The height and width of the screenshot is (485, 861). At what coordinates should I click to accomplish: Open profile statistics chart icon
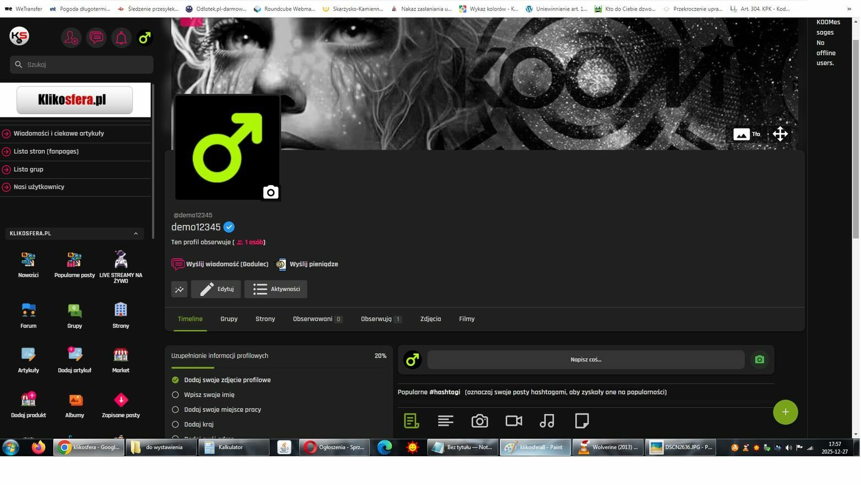click(179, 289)
